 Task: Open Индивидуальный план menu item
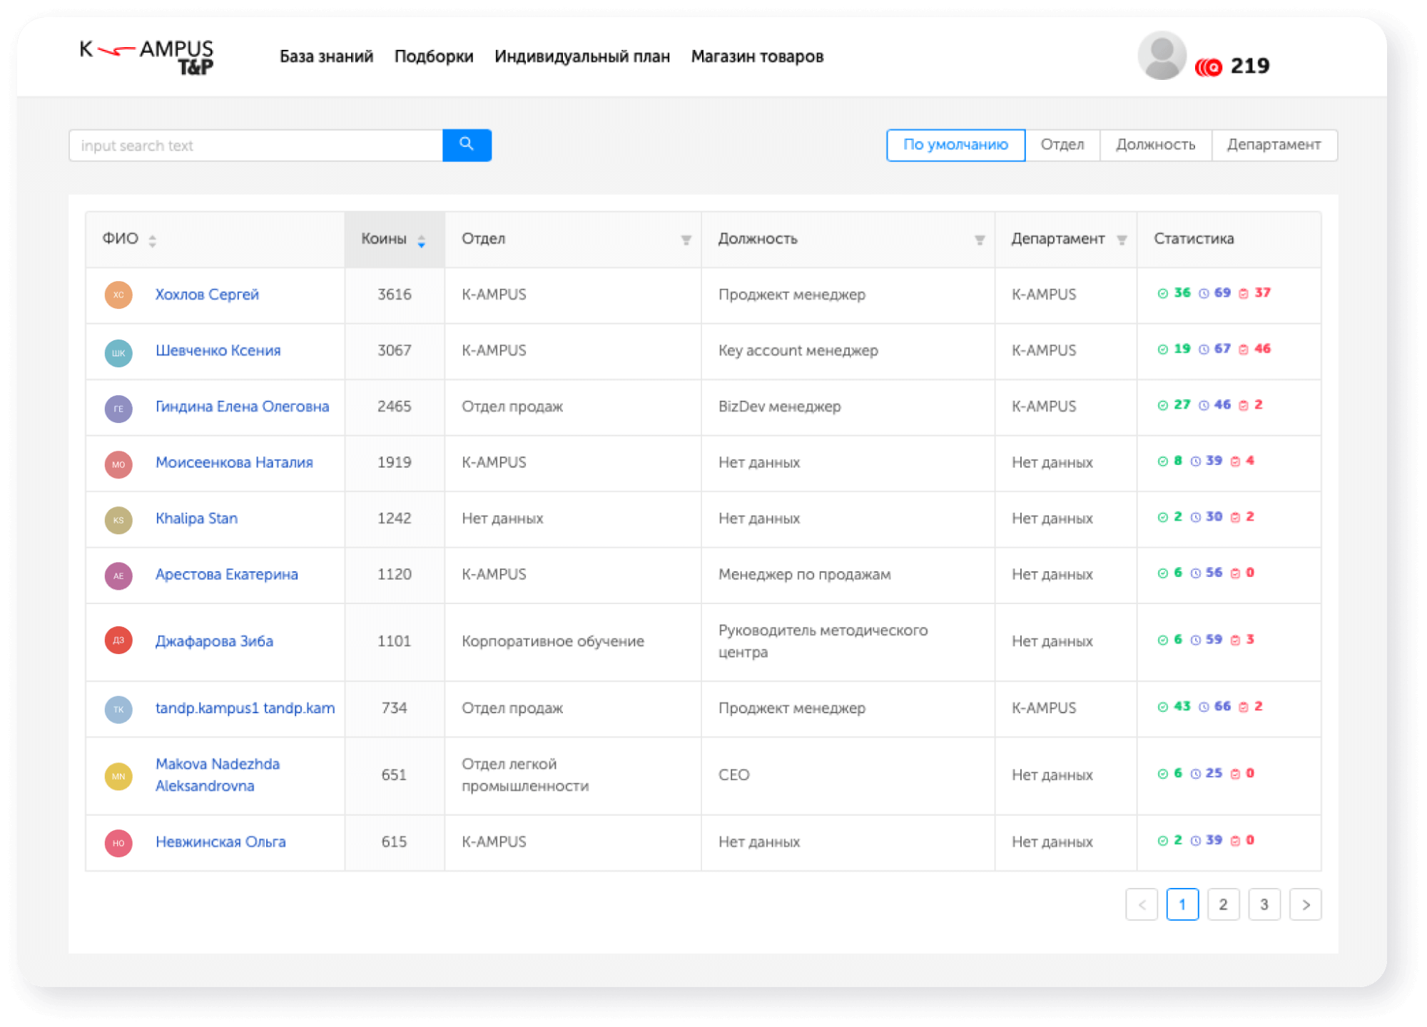tap(582, 56)
